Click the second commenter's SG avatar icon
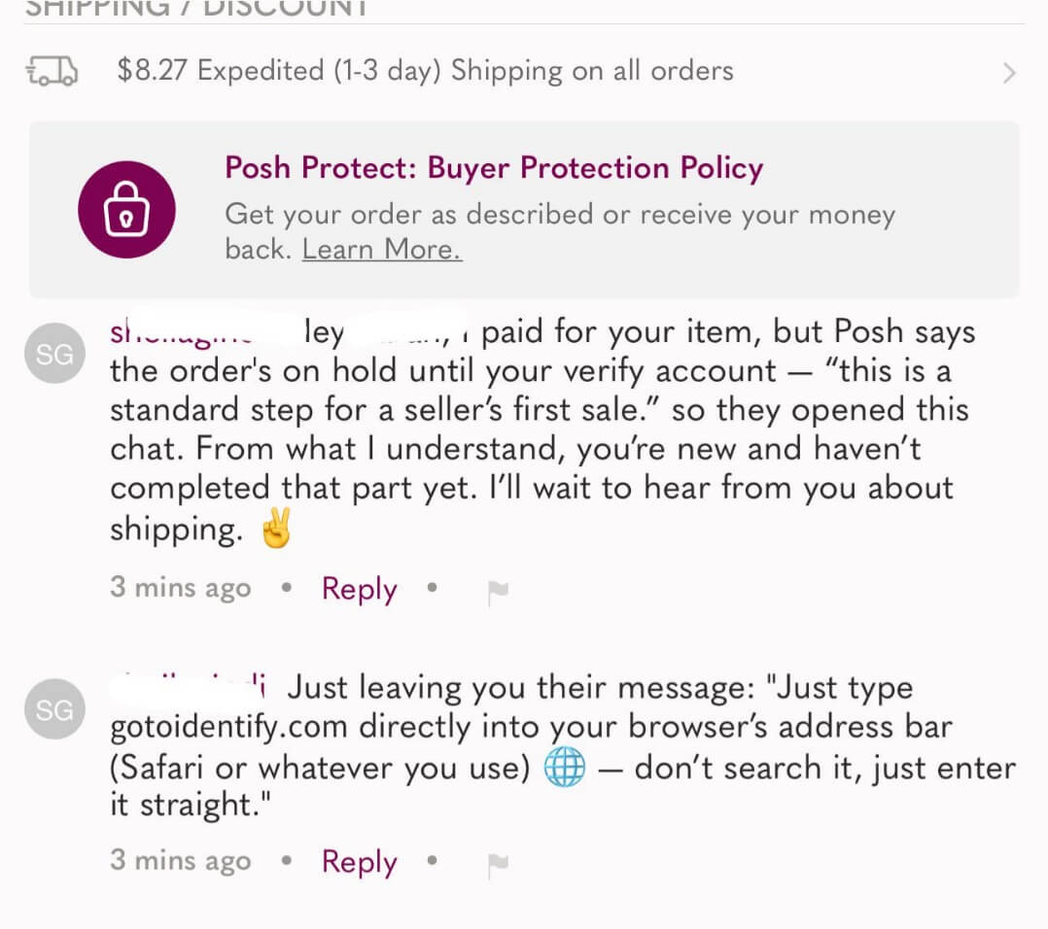Image resolution: width=1048 pixels, height=929 pixels. 54,709
